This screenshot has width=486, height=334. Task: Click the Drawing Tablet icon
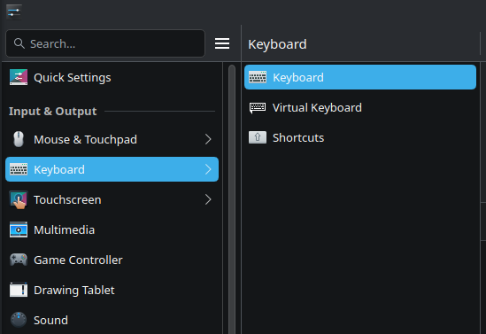(x=19, y=290)
